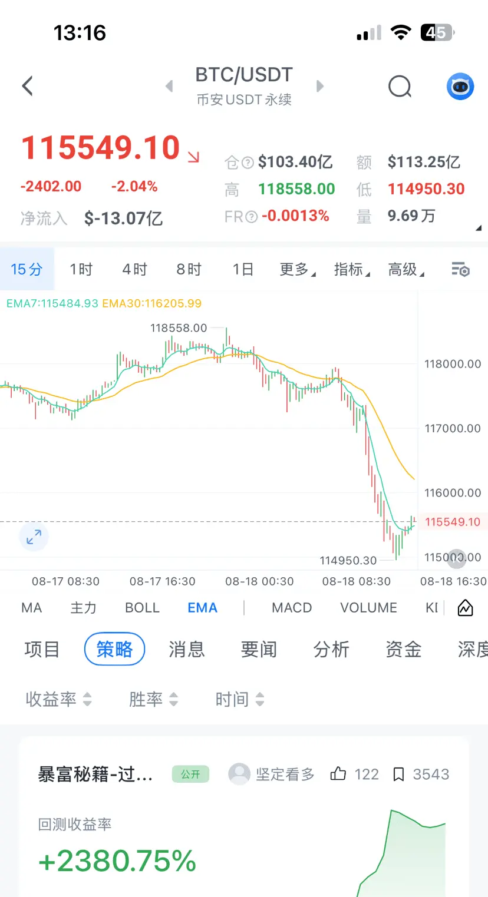488x897 pixels.
Task: Expand the 指标 indicator dropdown
Action: click(352, 270)
